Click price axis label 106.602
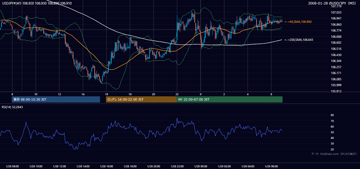The width and height of the screenshot is (360, 169). pos(336,43)
